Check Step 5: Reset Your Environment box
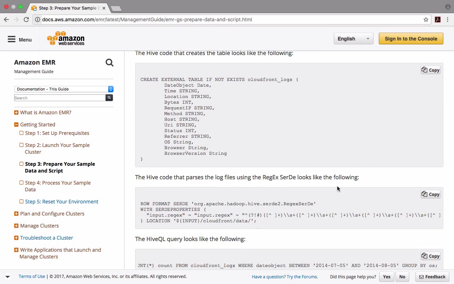This screenshot has width=454, height=284. pyautogui.click(x=21, y=202)
